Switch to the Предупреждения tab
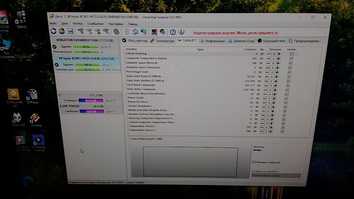354x199 pixels. (304, 41)
